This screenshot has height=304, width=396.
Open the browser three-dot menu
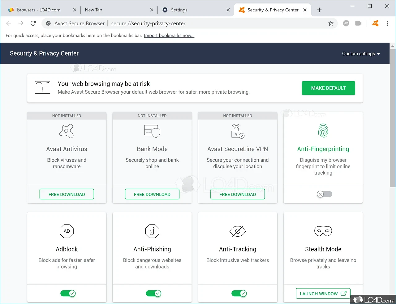click(x=387, y=23)
